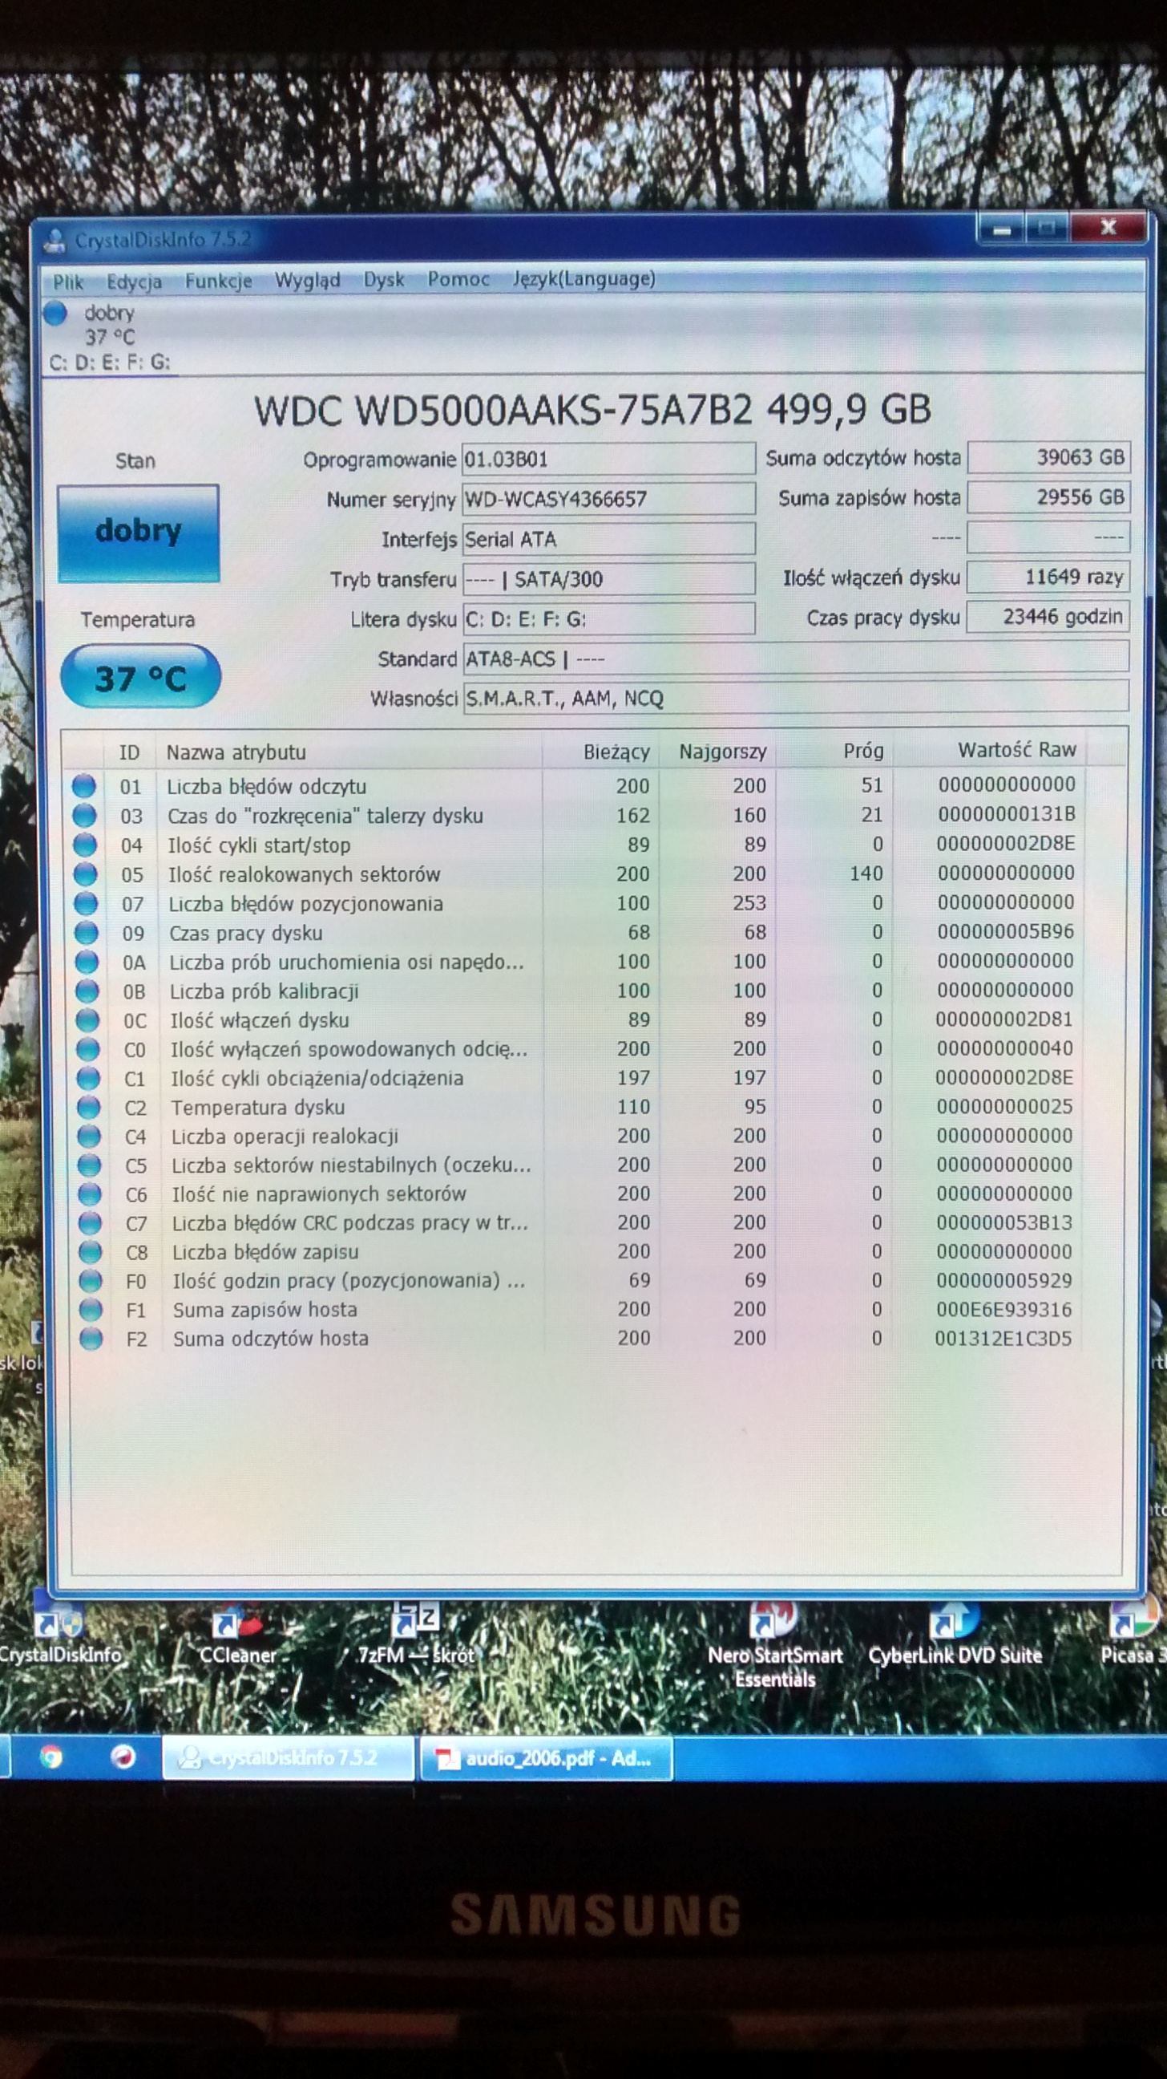Click status icon of attribute C7 CRC errors row
This screenshot has width=1167, height=2079.
point(90,1223)
